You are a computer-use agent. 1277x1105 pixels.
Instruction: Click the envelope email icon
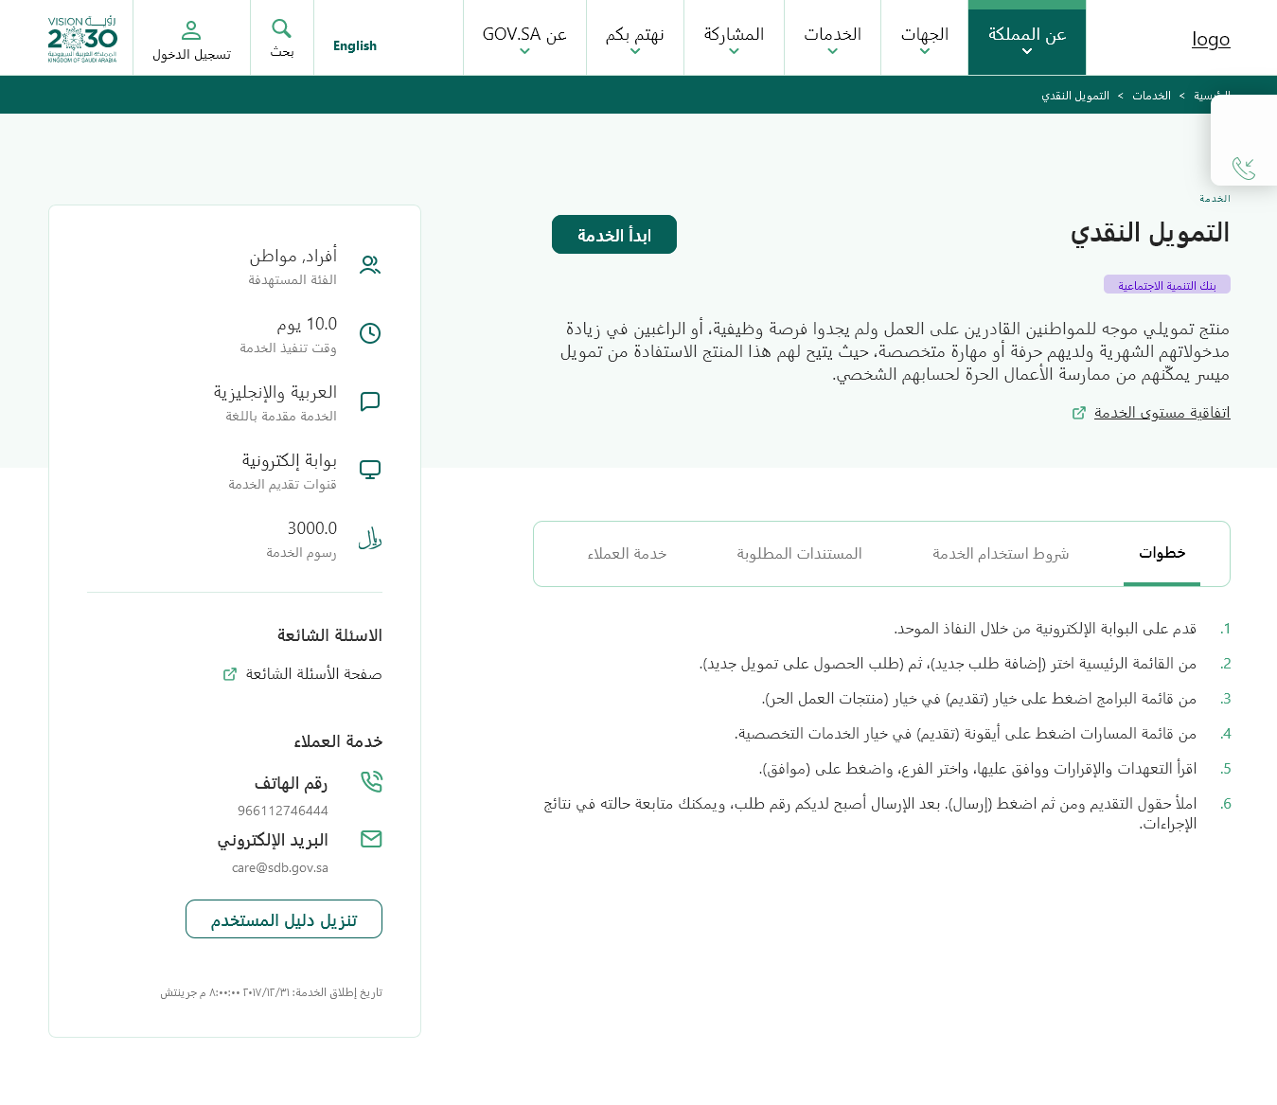(x=371, y=839)
